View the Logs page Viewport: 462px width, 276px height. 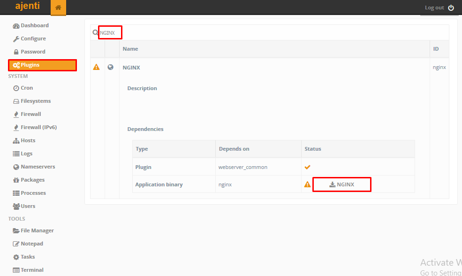point(26,153)
